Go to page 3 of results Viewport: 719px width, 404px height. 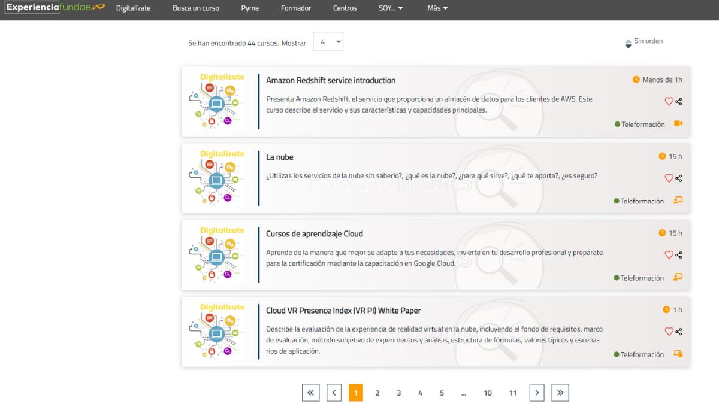tap(398, 393)
